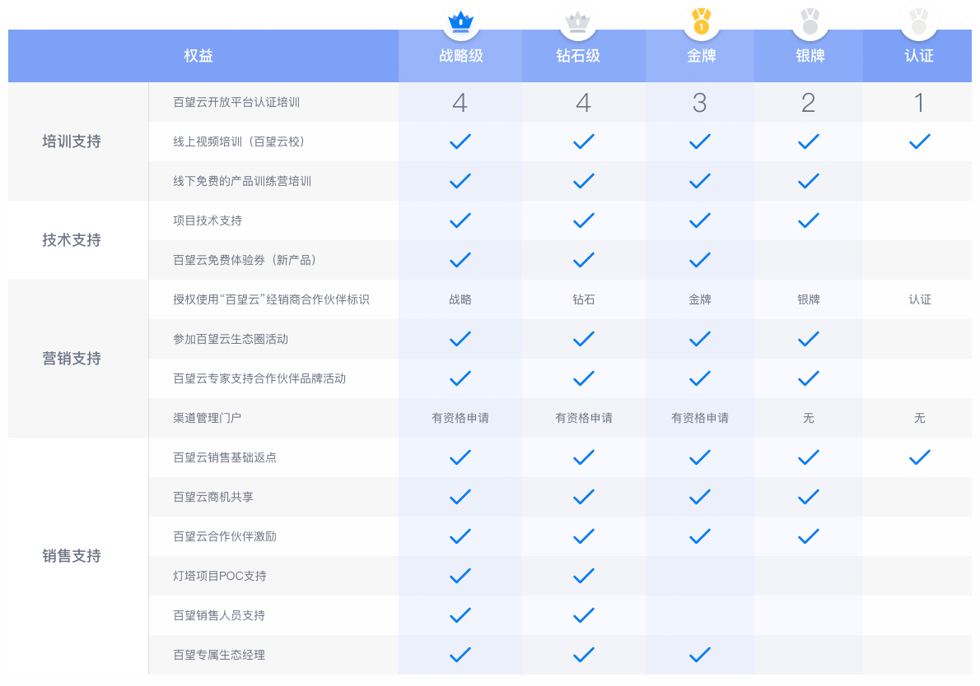Click the 参加百望云生态圈活动 row label
The width and height of the screenshot is (980, 686).
click(231, 339)
